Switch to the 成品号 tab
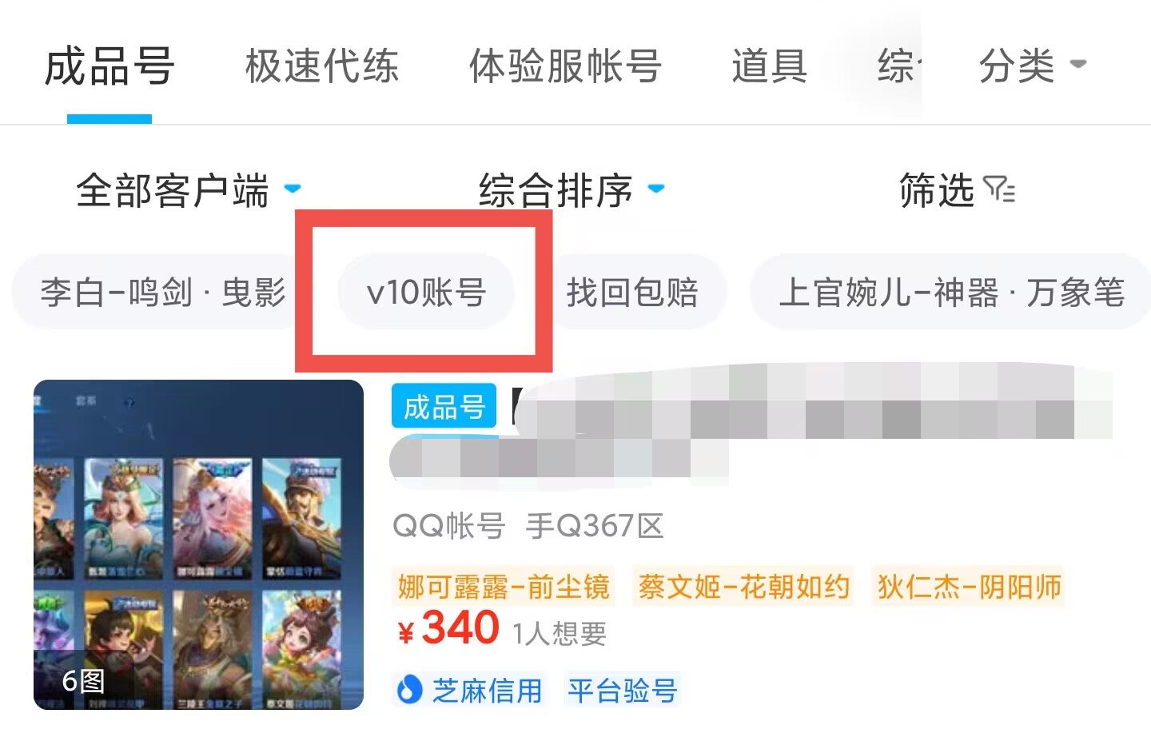 click(110, 66)
